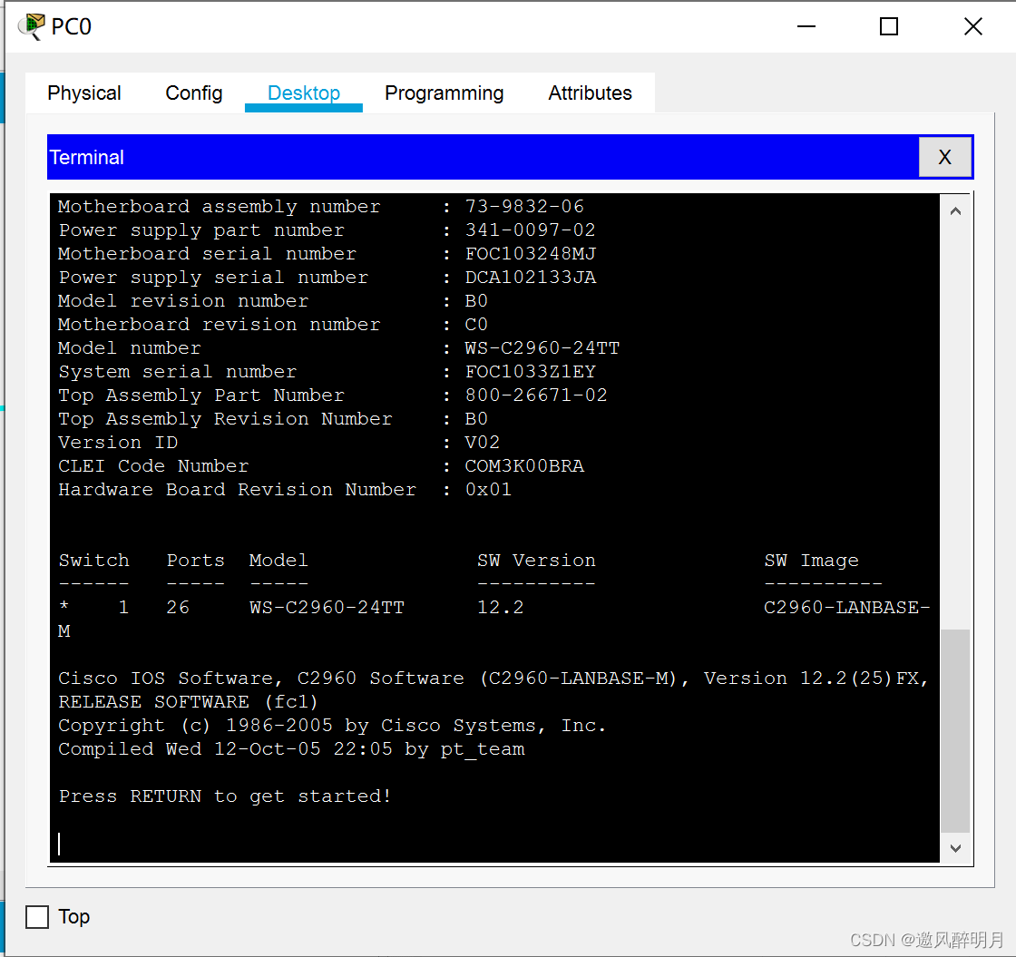The image size is (1016, 957).
Task: Click the terminal scrollbar down arrow
Action: coord(955,848)
